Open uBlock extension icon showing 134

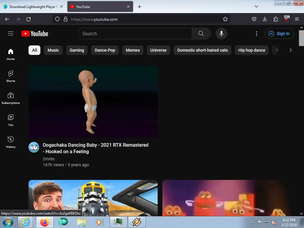click(x=286, y=18)
